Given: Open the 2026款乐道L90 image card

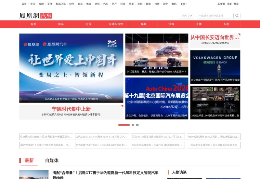Looking at the screenshot, I should (215, 103).
